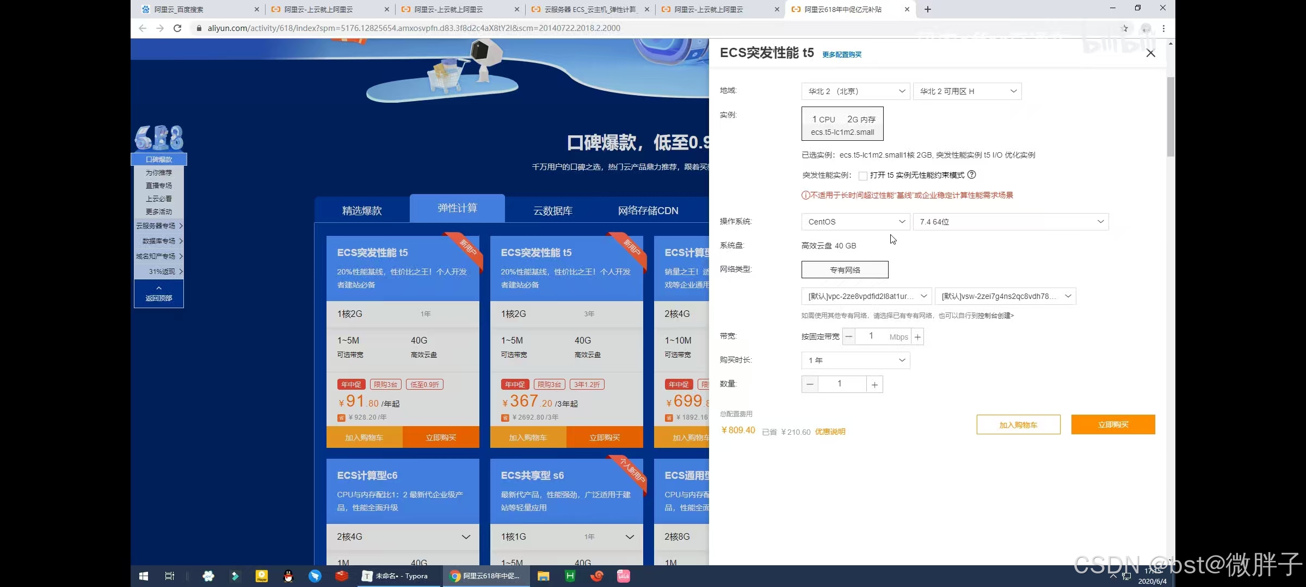Click the Windows Start button
The image size is (1306, 587).
143,576
